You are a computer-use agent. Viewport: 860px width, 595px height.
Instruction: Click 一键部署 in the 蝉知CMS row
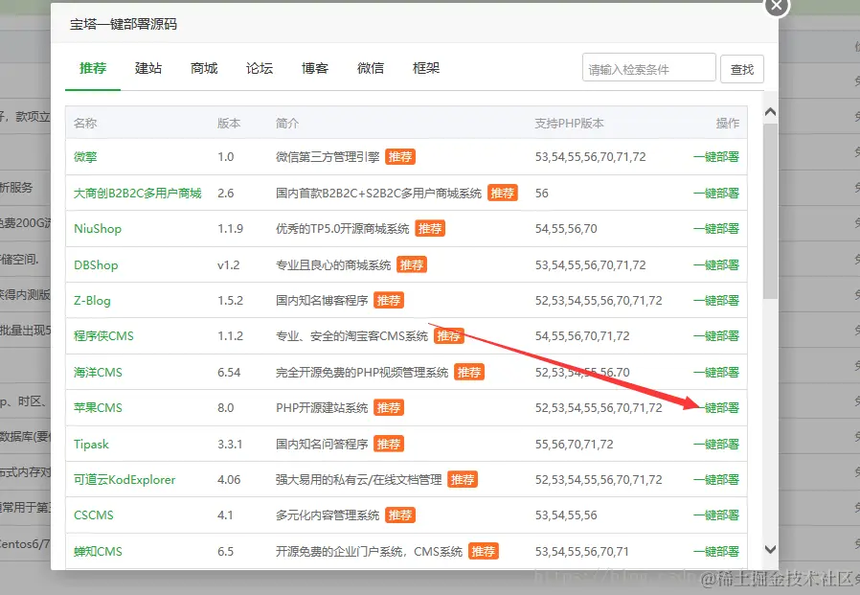(715, 551)
